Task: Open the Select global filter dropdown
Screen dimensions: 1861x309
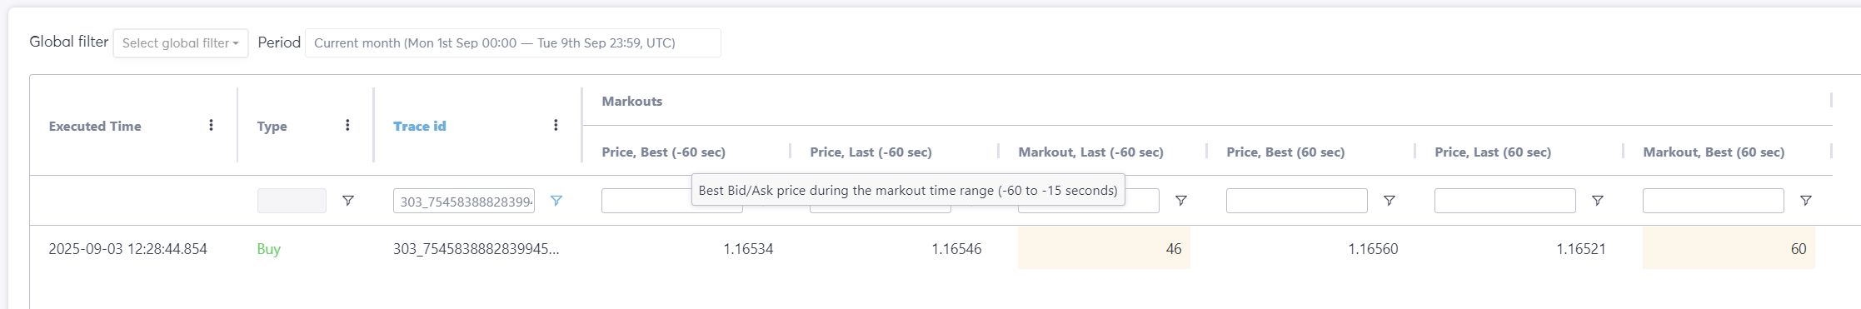Action: (181, 43)
